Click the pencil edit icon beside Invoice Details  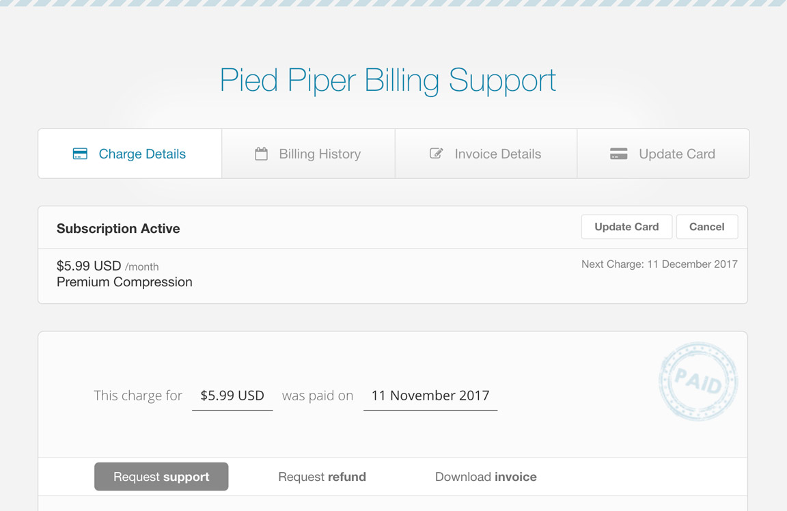436,153
